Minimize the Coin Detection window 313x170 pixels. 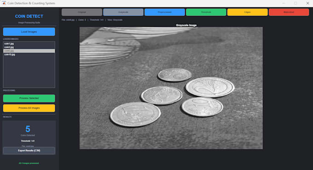(284, 3)
